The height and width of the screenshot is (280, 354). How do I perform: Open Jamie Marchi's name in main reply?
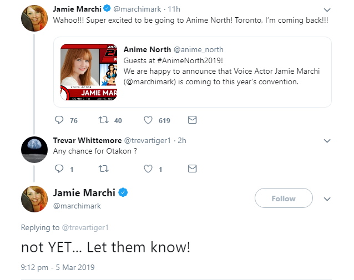coord(84,193)
